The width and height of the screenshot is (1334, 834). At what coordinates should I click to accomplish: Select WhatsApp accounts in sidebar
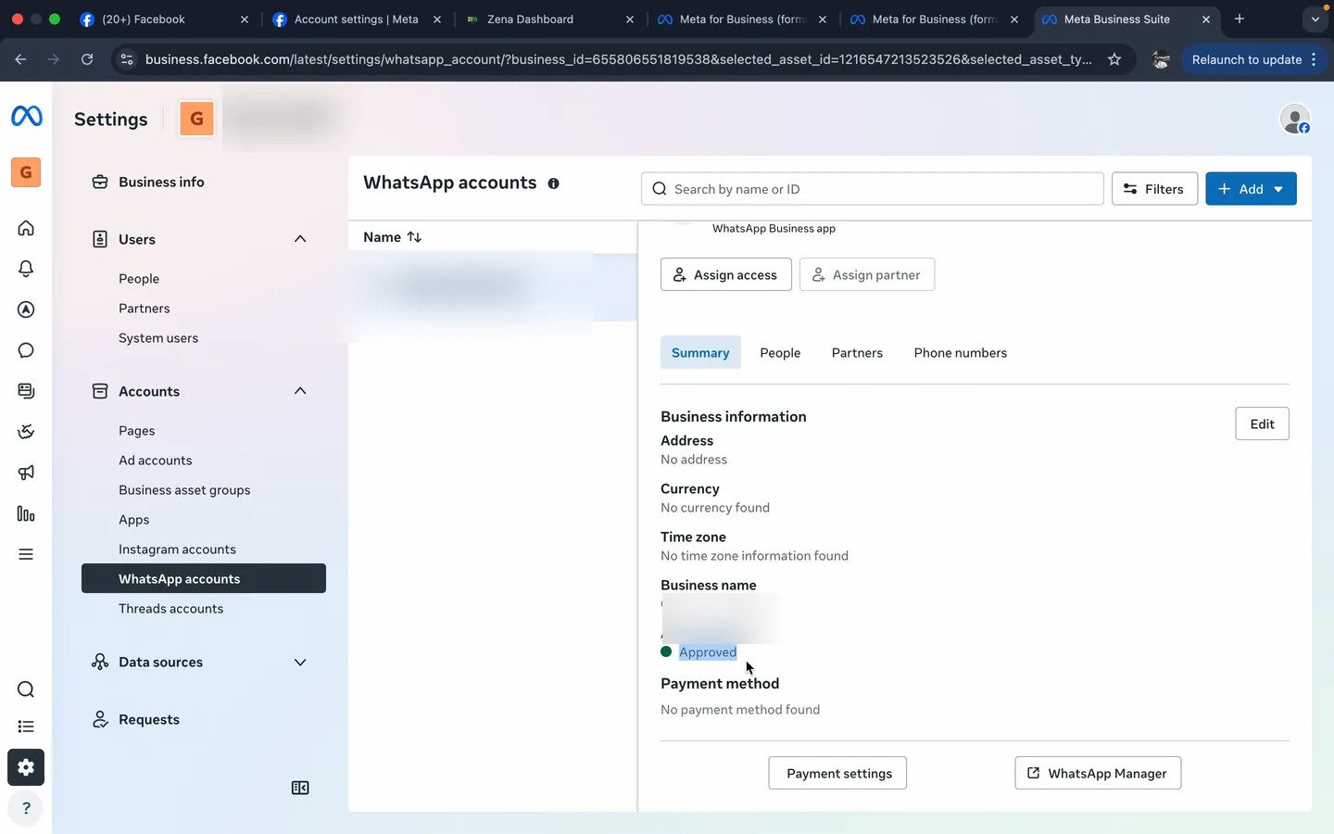coord(204,578)
